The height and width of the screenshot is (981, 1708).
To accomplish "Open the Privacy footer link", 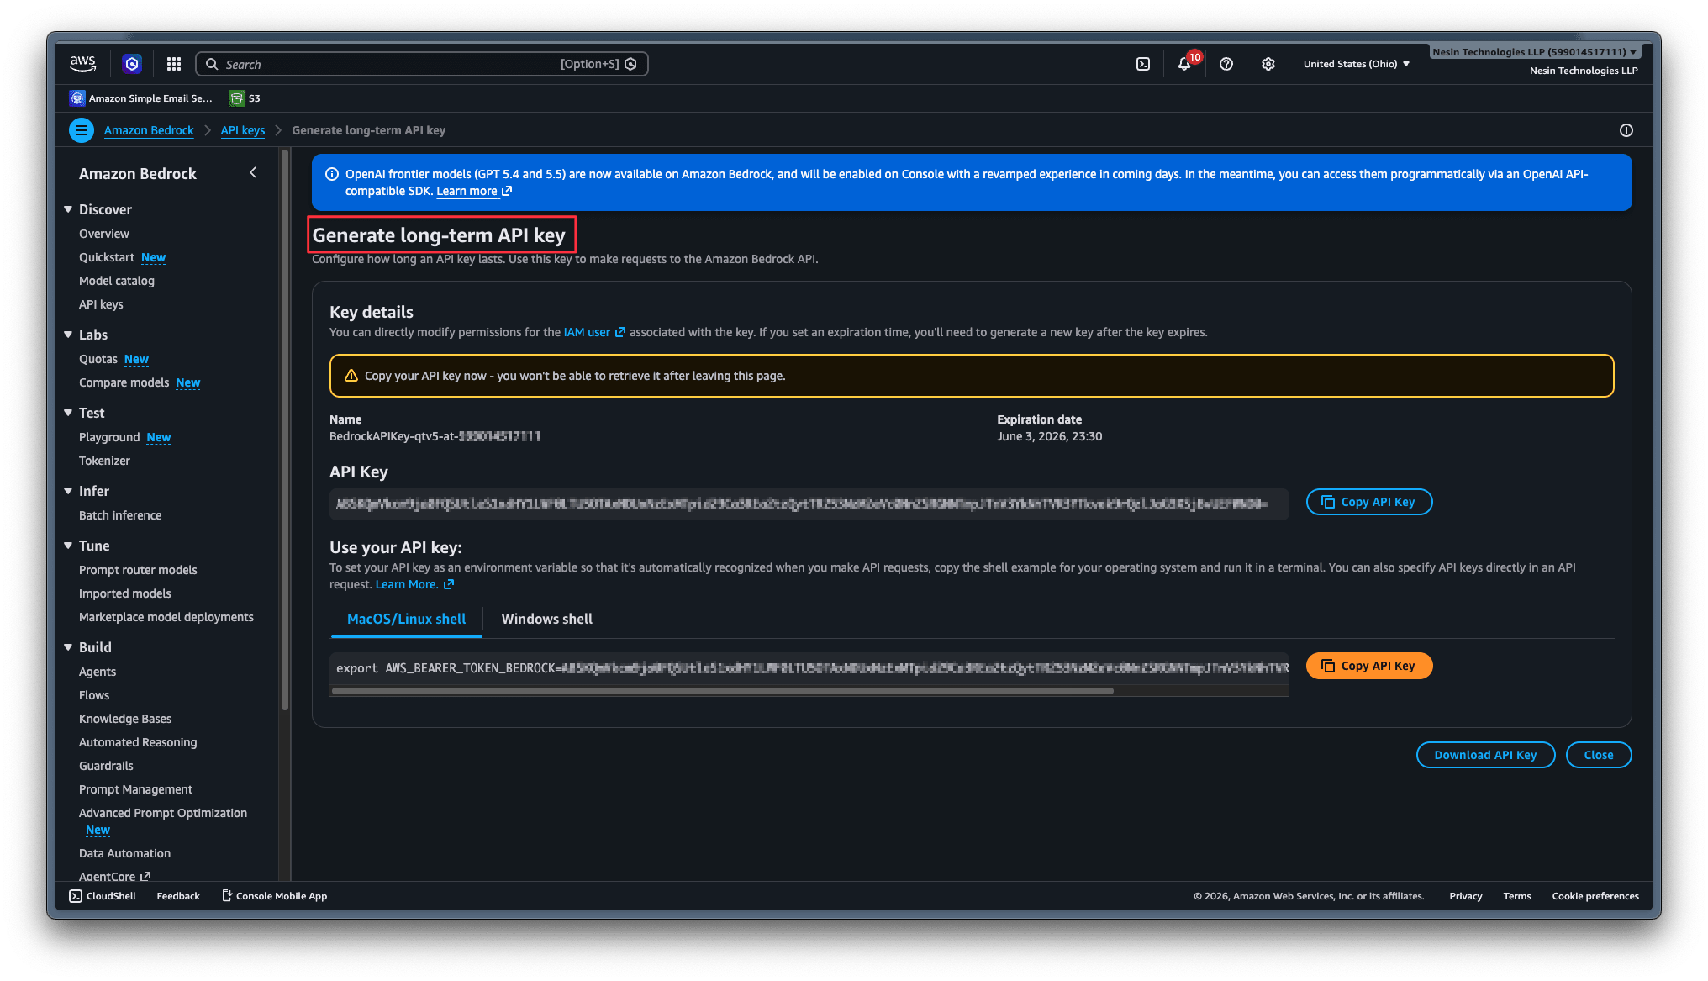I will coord(1466,896).
